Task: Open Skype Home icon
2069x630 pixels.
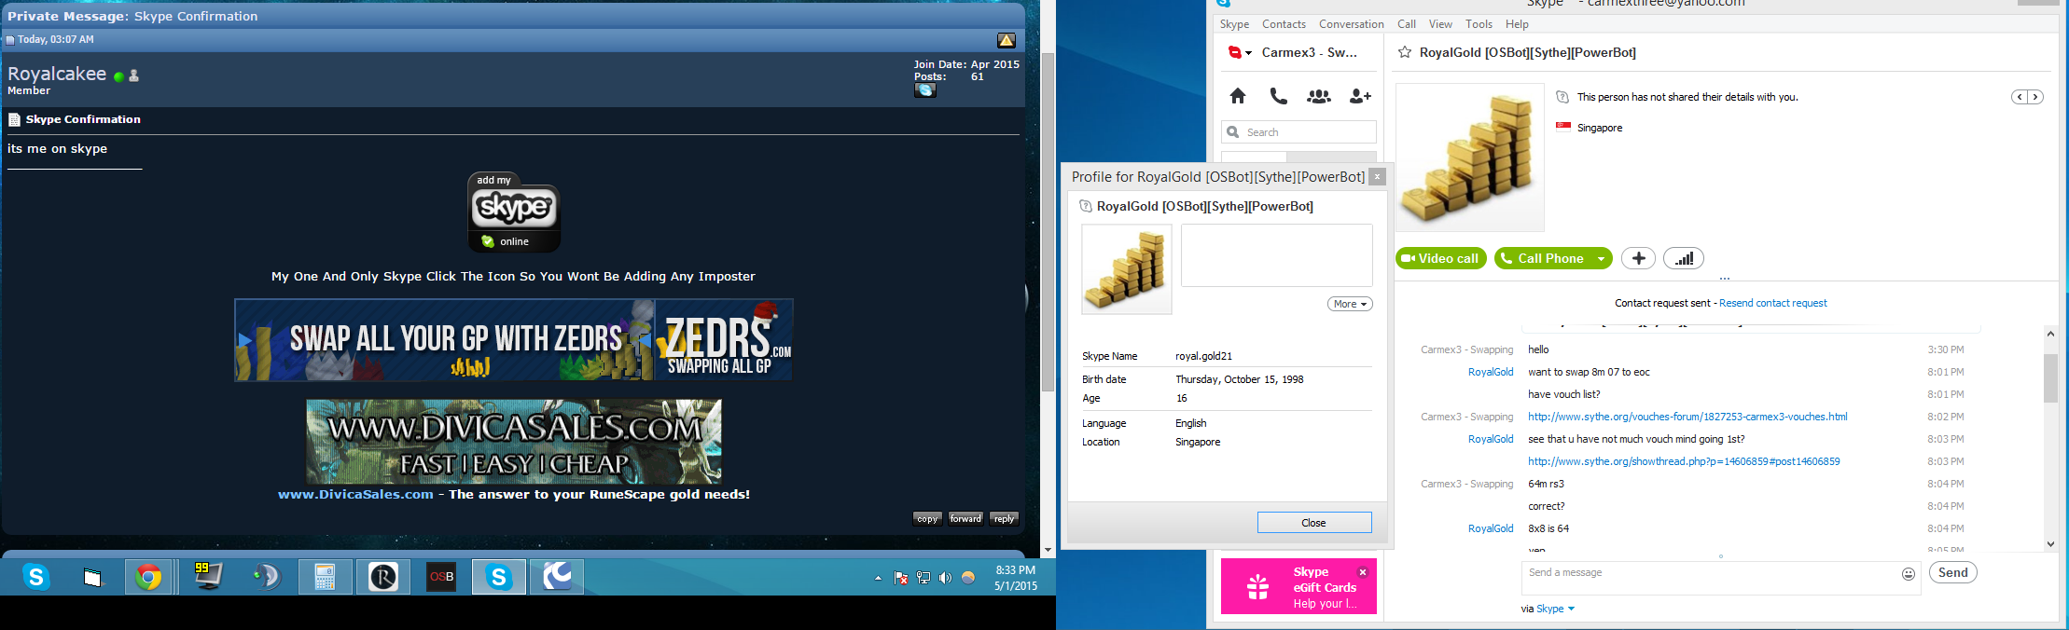Action: (1238, 96)
